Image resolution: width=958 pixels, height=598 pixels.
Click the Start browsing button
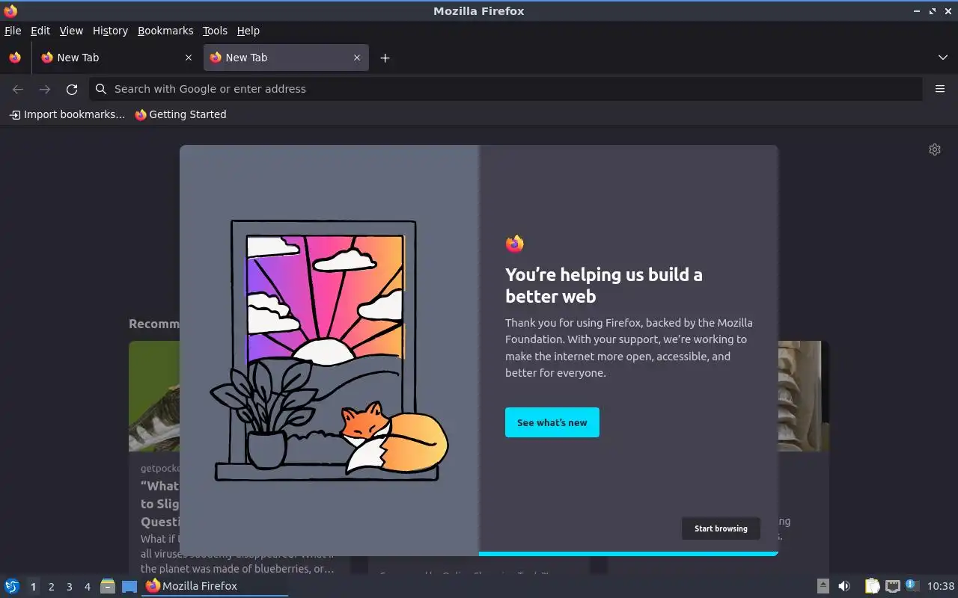(x=721, y=528)
